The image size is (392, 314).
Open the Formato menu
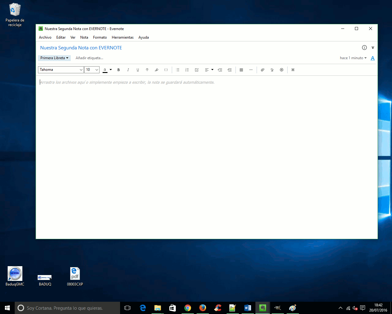[100, 37]
